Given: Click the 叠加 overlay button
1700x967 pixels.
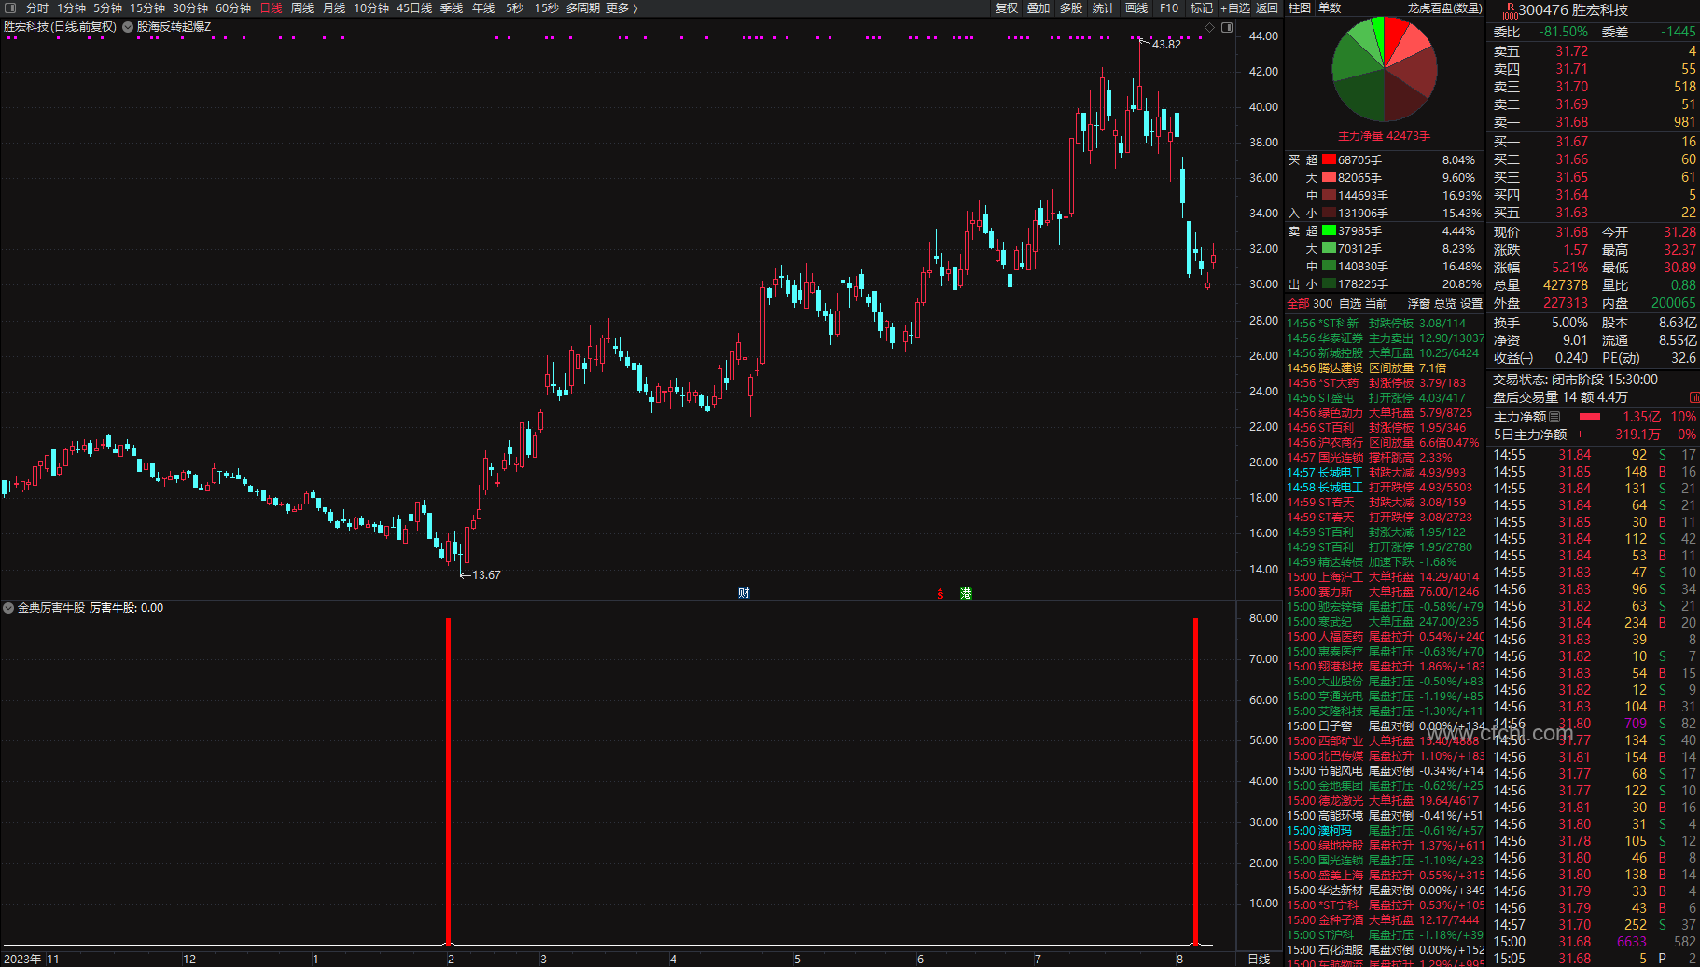Looking at the screenshot, I should point(1038,7).
